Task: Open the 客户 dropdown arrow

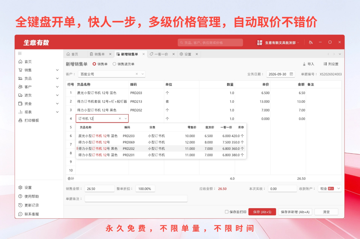Action: click(142, 74)
